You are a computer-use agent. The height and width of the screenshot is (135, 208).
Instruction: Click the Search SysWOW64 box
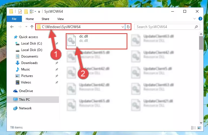click(x=167, y=27)
